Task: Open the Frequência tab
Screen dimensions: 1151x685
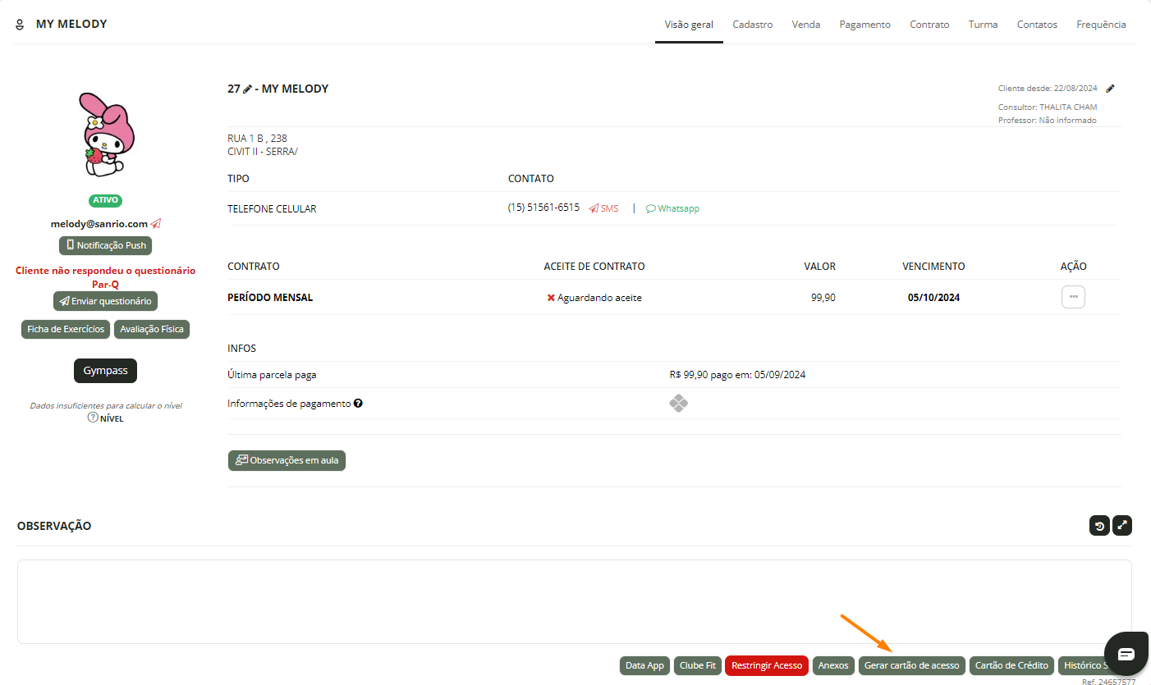Action: tap(1101, 25)
